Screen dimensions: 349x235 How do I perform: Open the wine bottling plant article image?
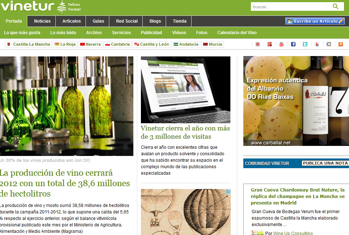pos(66,106)
